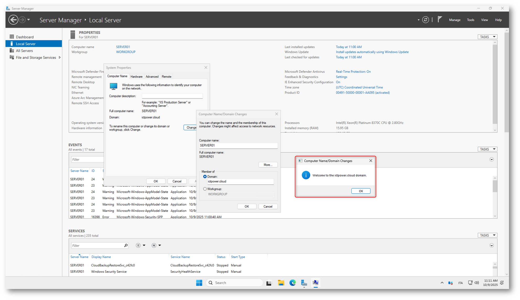The image size is (520, 300).
Task: Open the Tools menu
Action: pos(470,20)
